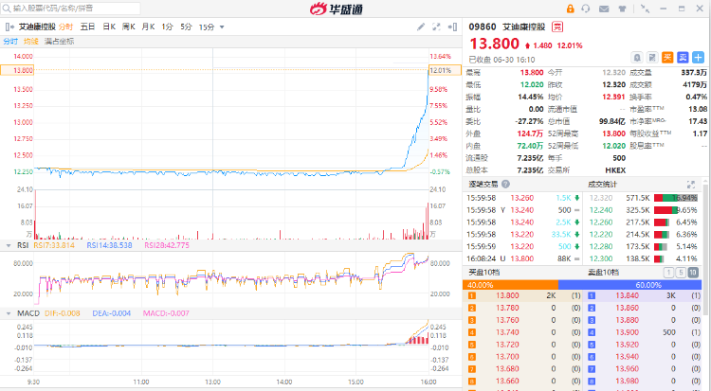Click the 华盛通 logo
711x391 pixels.
[336, 9]
